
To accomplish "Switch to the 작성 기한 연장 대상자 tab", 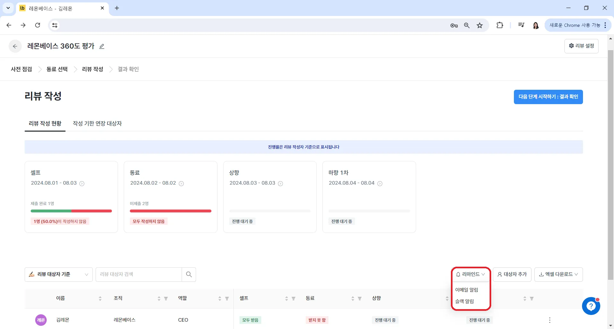I will click(x=97, y=124).
